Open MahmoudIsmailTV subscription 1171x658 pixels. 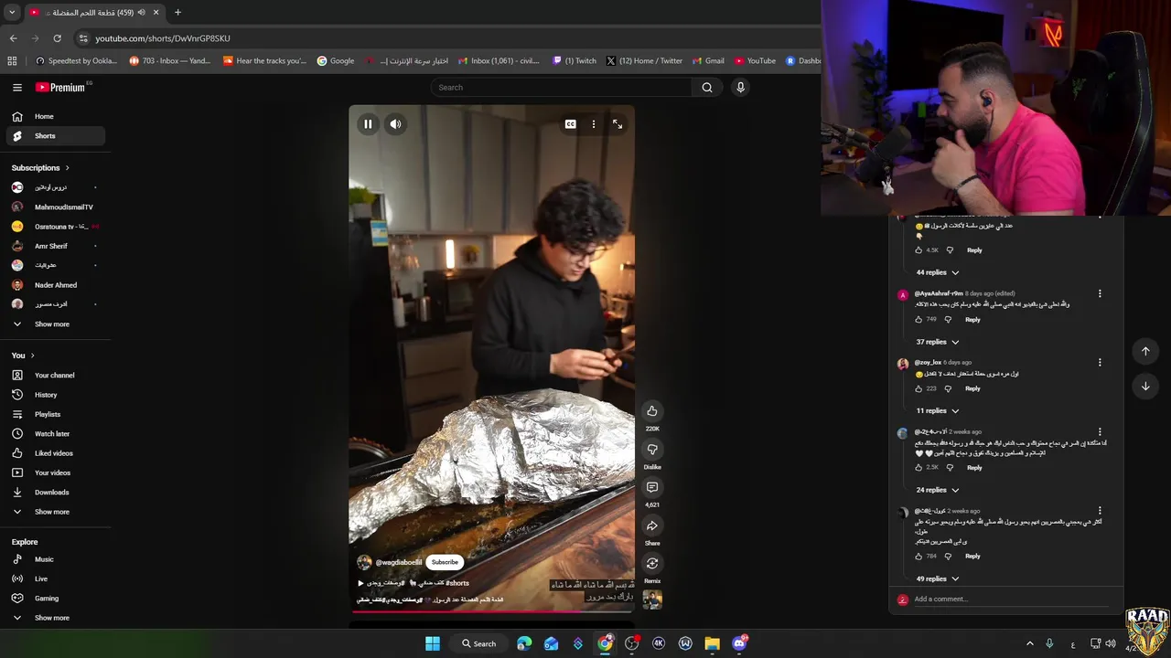(x=56, y=207)
